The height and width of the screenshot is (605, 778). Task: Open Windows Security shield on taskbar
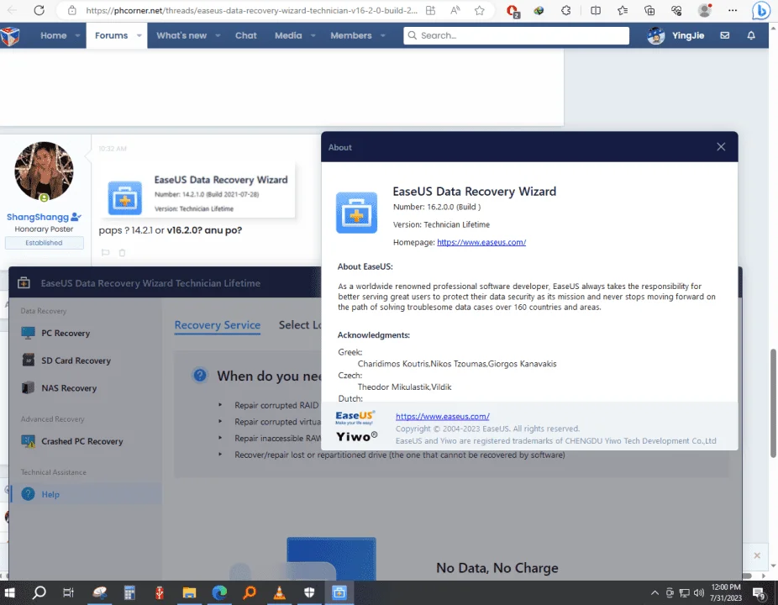pyautogui.click(x=309, y=592)
